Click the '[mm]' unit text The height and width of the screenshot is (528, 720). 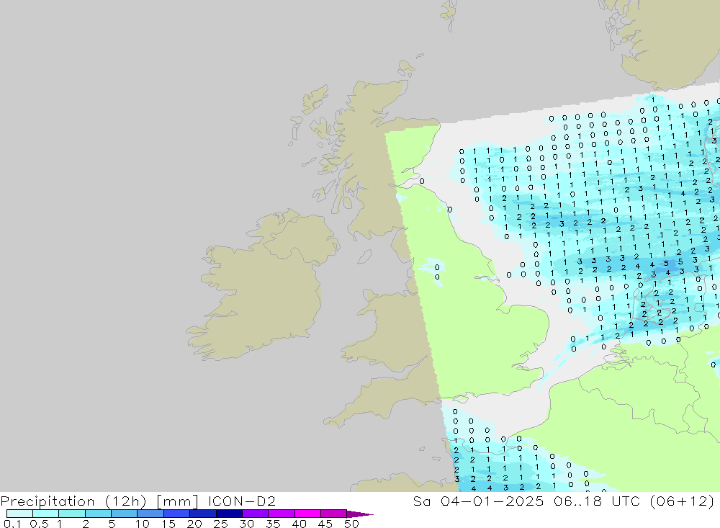pos(177,501)
